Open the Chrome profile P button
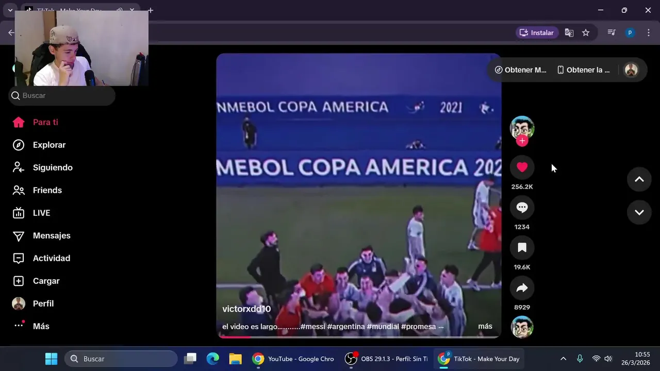 tap(630, 32)
